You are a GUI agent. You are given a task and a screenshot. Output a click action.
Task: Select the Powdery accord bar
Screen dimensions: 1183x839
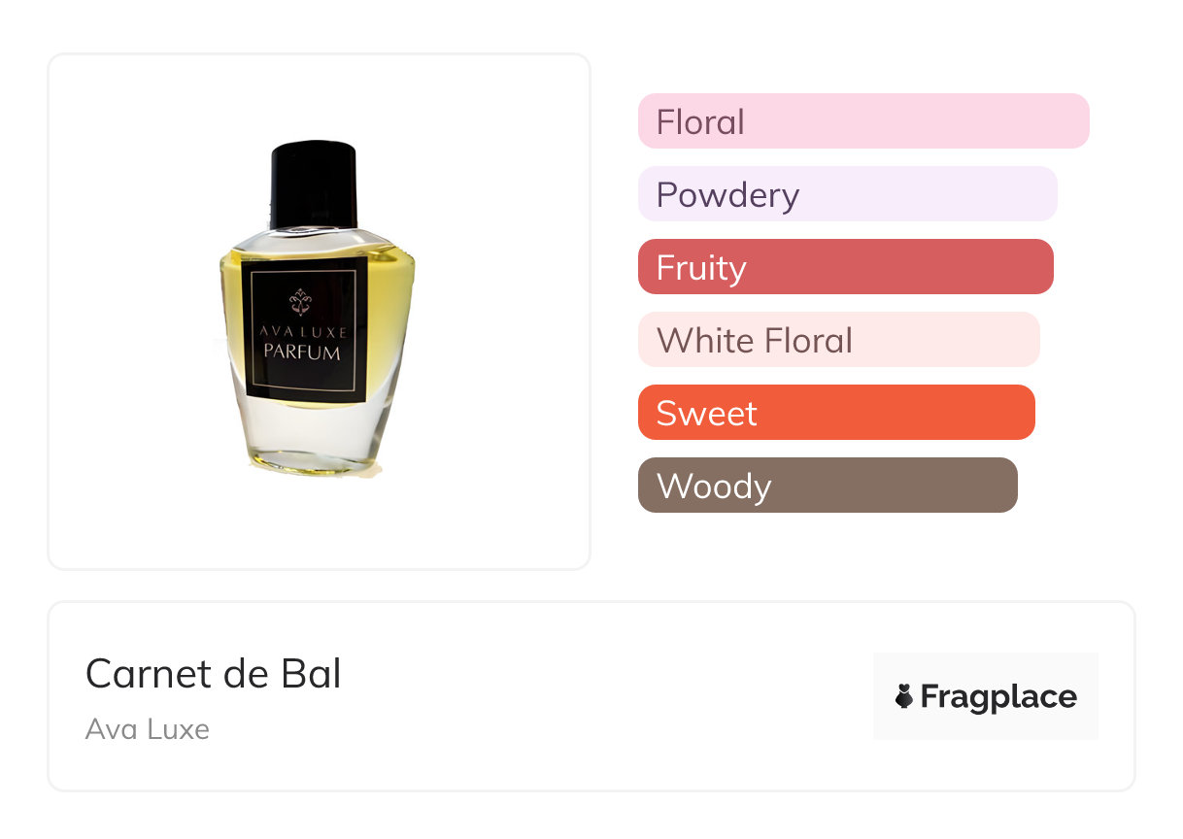click(847, 194)
